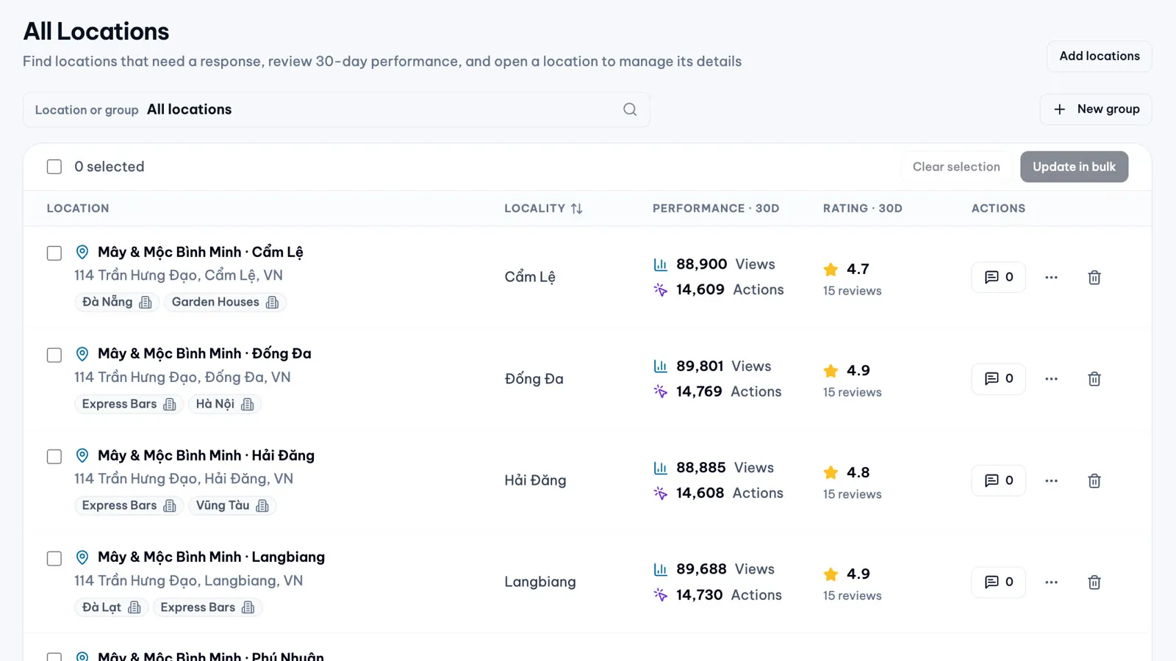This screenshot has height=661, width=1176.
Task: Click the pin icon for Hải Đăng location
Action: pos(82,455)
